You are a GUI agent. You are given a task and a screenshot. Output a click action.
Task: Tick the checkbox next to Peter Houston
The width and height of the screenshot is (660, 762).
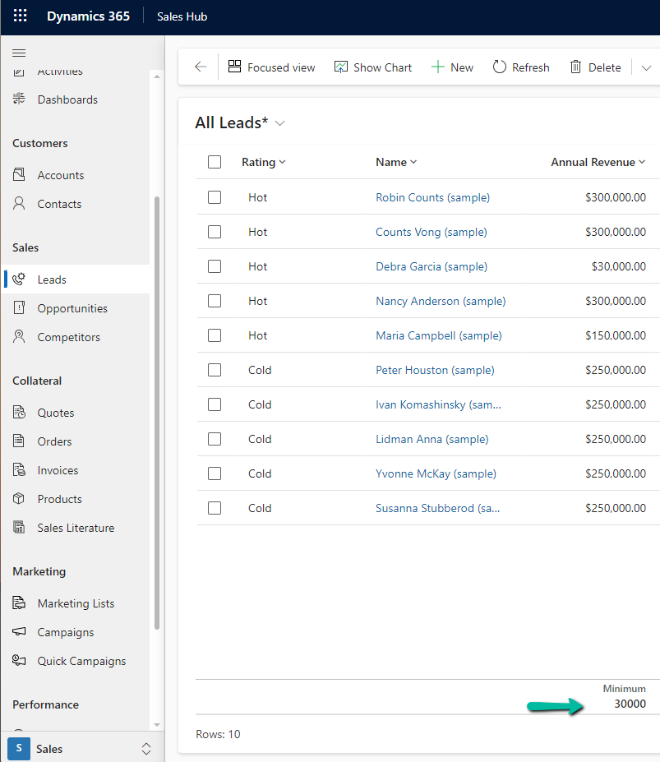[215, 370]
